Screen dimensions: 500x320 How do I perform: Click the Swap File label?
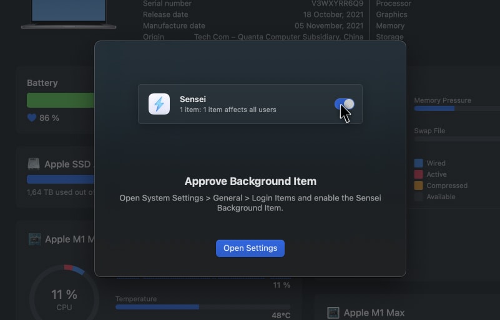tap(429, 131)
